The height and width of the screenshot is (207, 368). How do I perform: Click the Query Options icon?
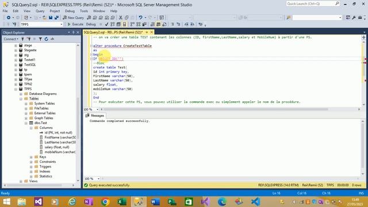118,24
